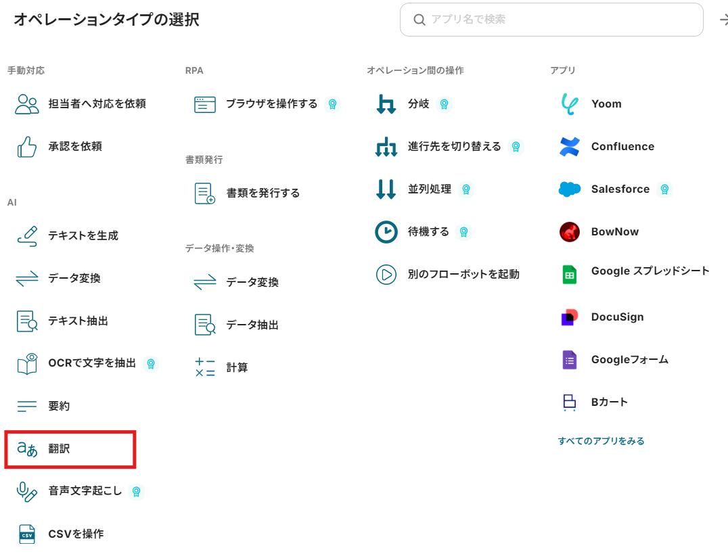Select the テキストを生成 pencil icon
This screenshot has height=556, width=728.
tap(27, 236)
